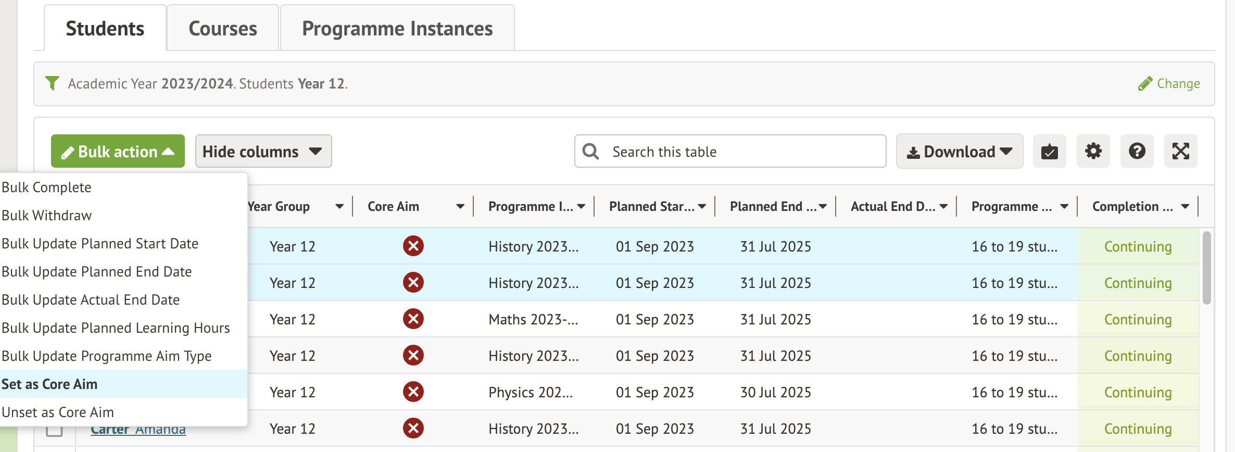Open the Programme Instances tab
This screenshot has height=452, width=1235.
coord(397,29)
